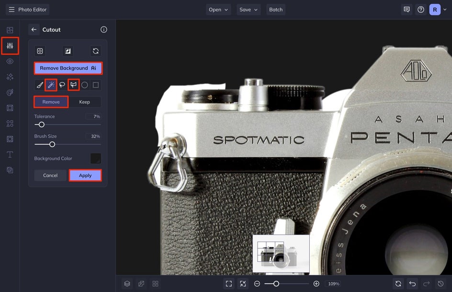452x292 pixels.
Task: Open the overlapping-squares panel below the Text tool
Action: pos(10,170)
